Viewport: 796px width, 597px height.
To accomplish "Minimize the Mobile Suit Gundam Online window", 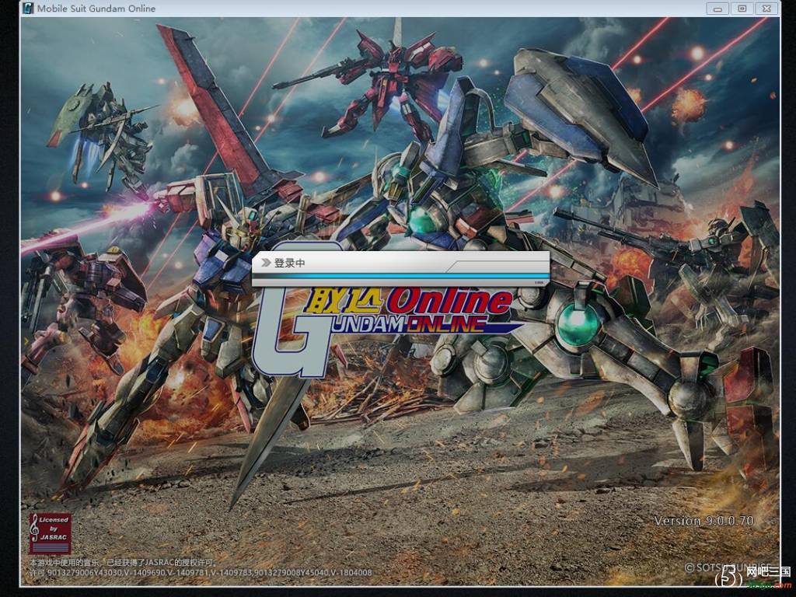I will pyautogui.click(x=717, y=9).
